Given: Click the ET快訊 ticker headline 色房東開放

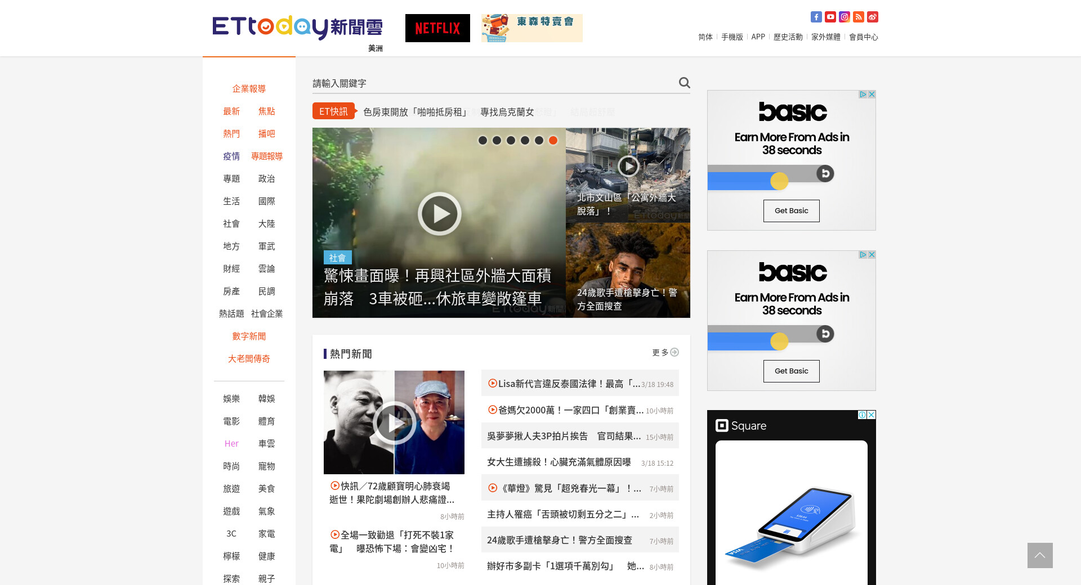Looking at the screenshot, I should click(x=449, y=112).
